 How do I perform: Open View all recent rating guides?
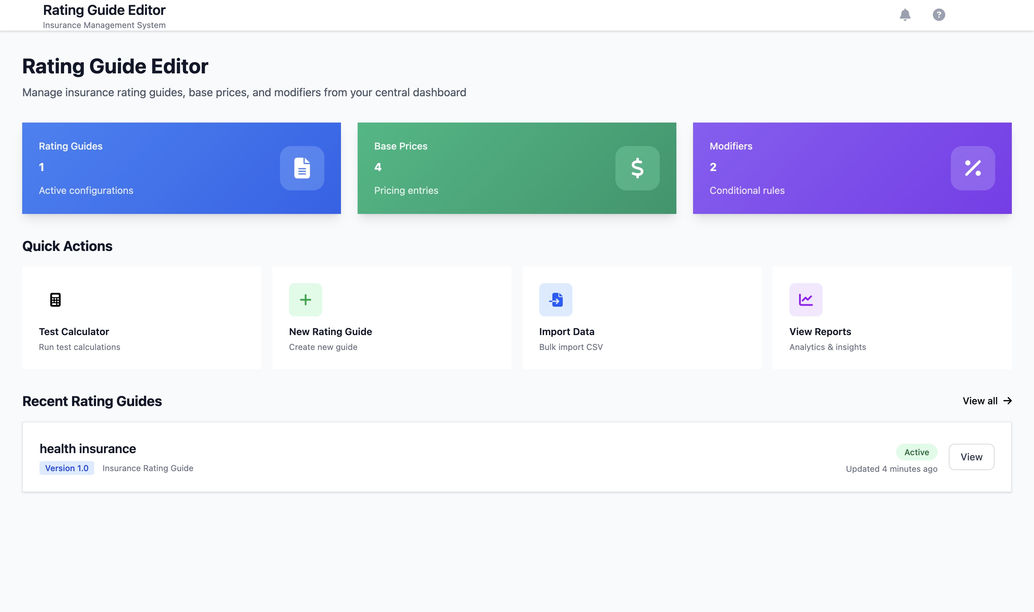tap(980, 400)
